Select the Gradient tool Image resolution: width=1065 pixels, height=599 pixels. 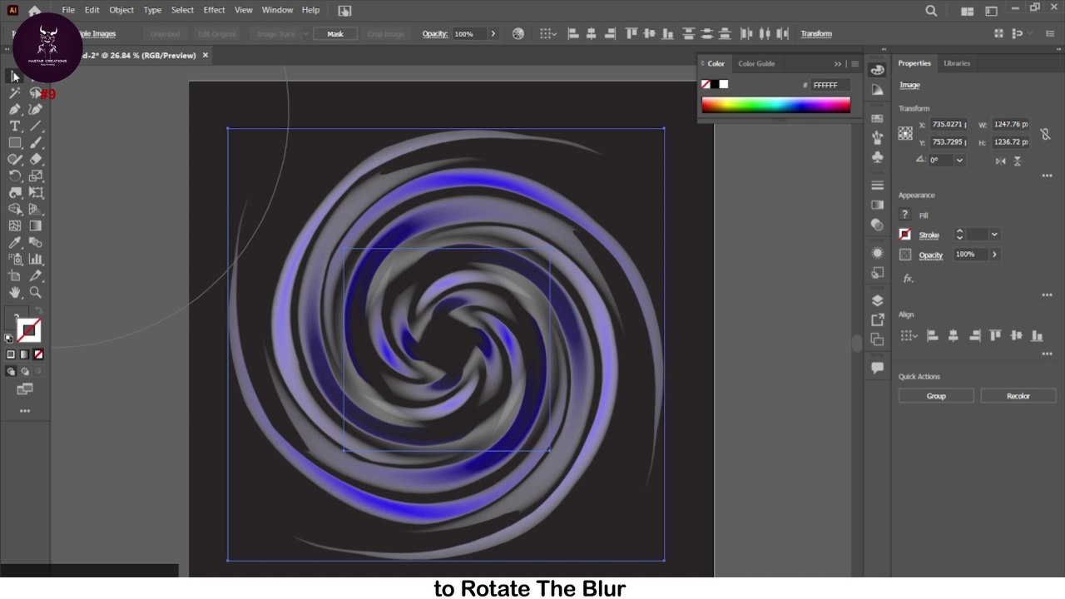36,226
